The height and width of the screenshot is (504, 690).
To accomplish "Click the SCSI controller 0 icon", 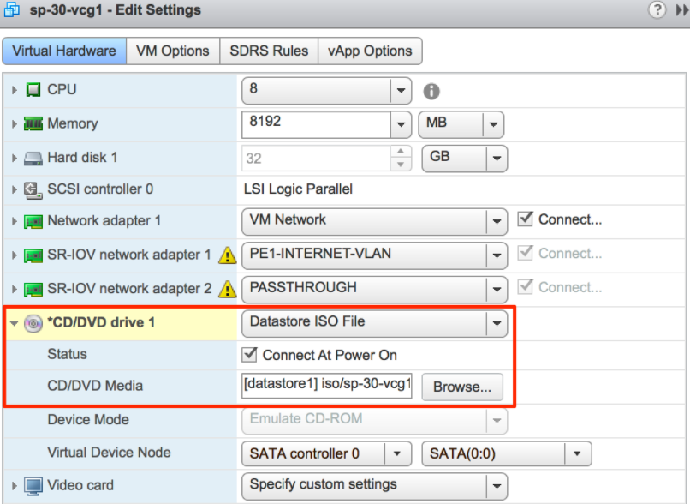I will [33, 189].
